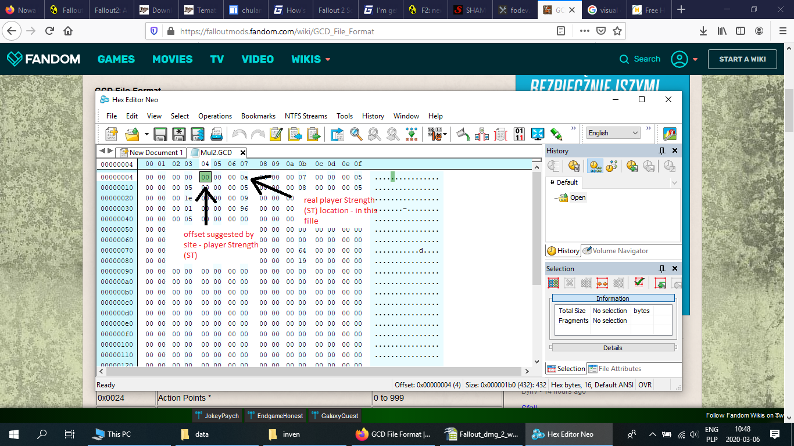Collapse the Information section header
The height and width of the screenshot is (446, 794).
click(x=613, y=298)
